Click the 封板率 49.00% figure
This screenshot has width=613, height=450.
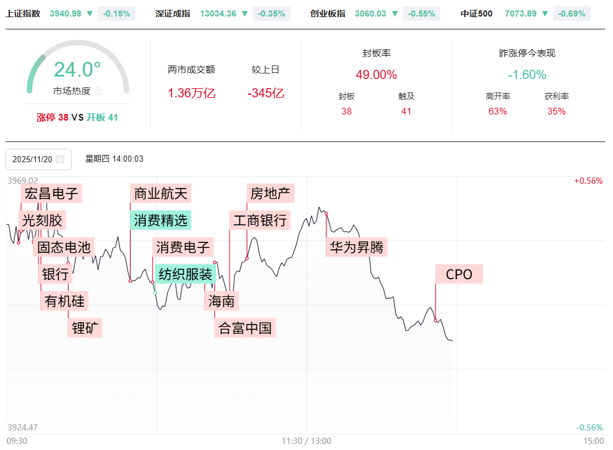point(376,75)
